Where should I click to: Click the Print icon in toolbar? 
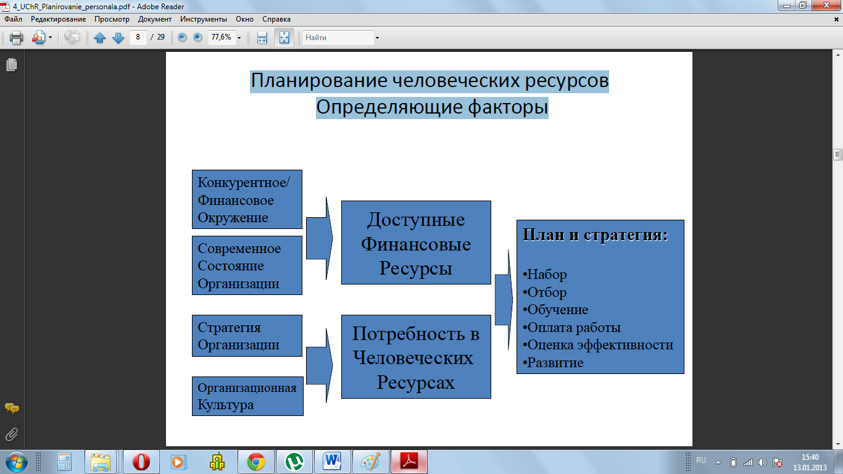click(16, 38)
